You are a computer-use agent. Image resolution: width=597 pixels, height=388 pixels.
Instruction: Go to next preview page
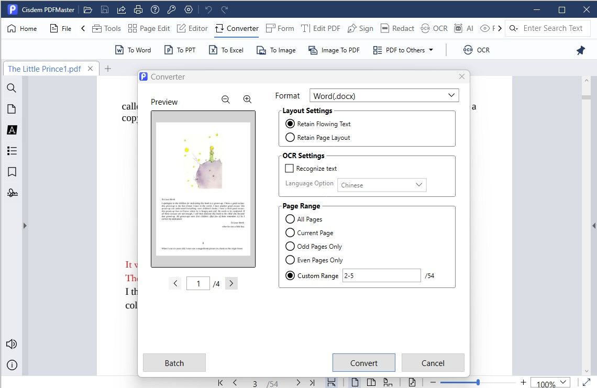tap(231, 283)
